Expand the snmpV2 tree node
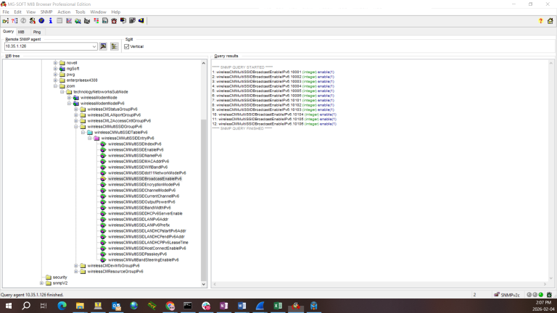 pyautogui.click(x=41, y=283)
